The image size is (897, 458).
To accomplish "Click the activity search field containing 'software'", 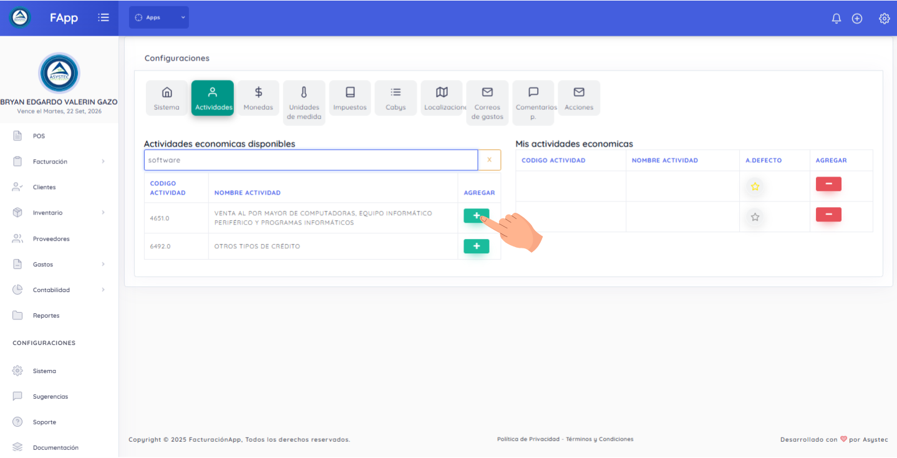I will coord(311,160).
